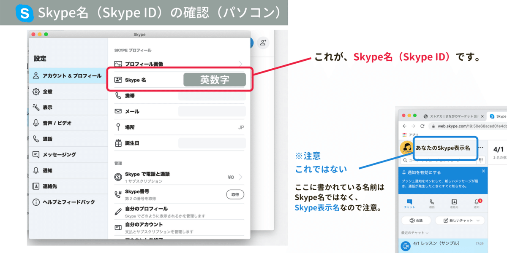Open the dial pad icon
The image size is (507, 253).
click(481, 161)
